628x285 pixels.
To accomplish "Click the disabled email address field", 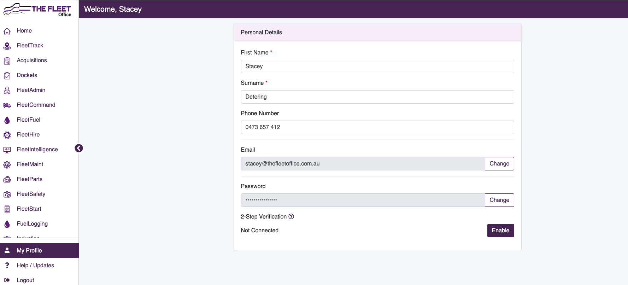I will (363, 164).
